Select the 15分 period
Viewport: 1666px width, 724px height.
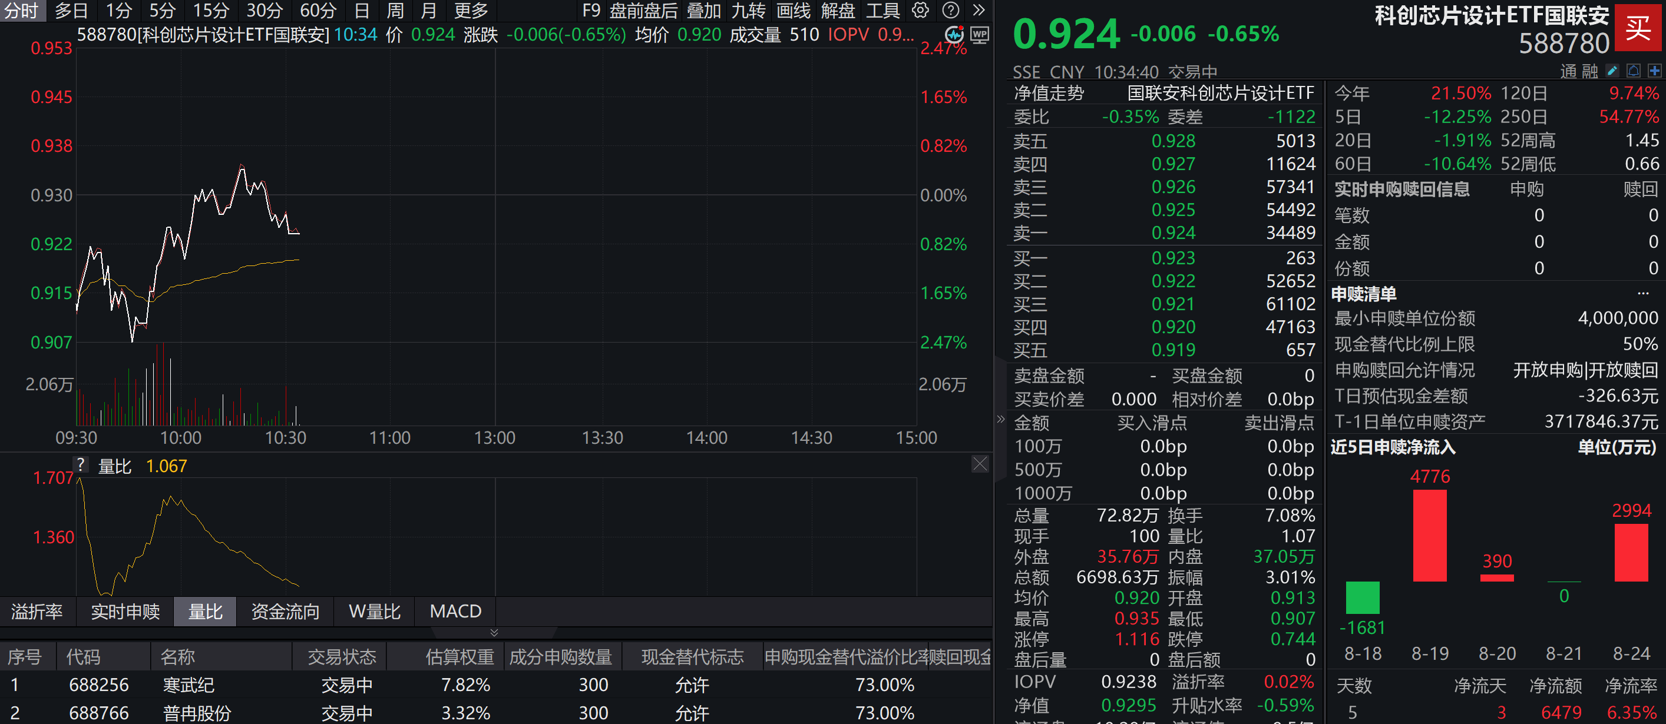(x=211, y=11)
